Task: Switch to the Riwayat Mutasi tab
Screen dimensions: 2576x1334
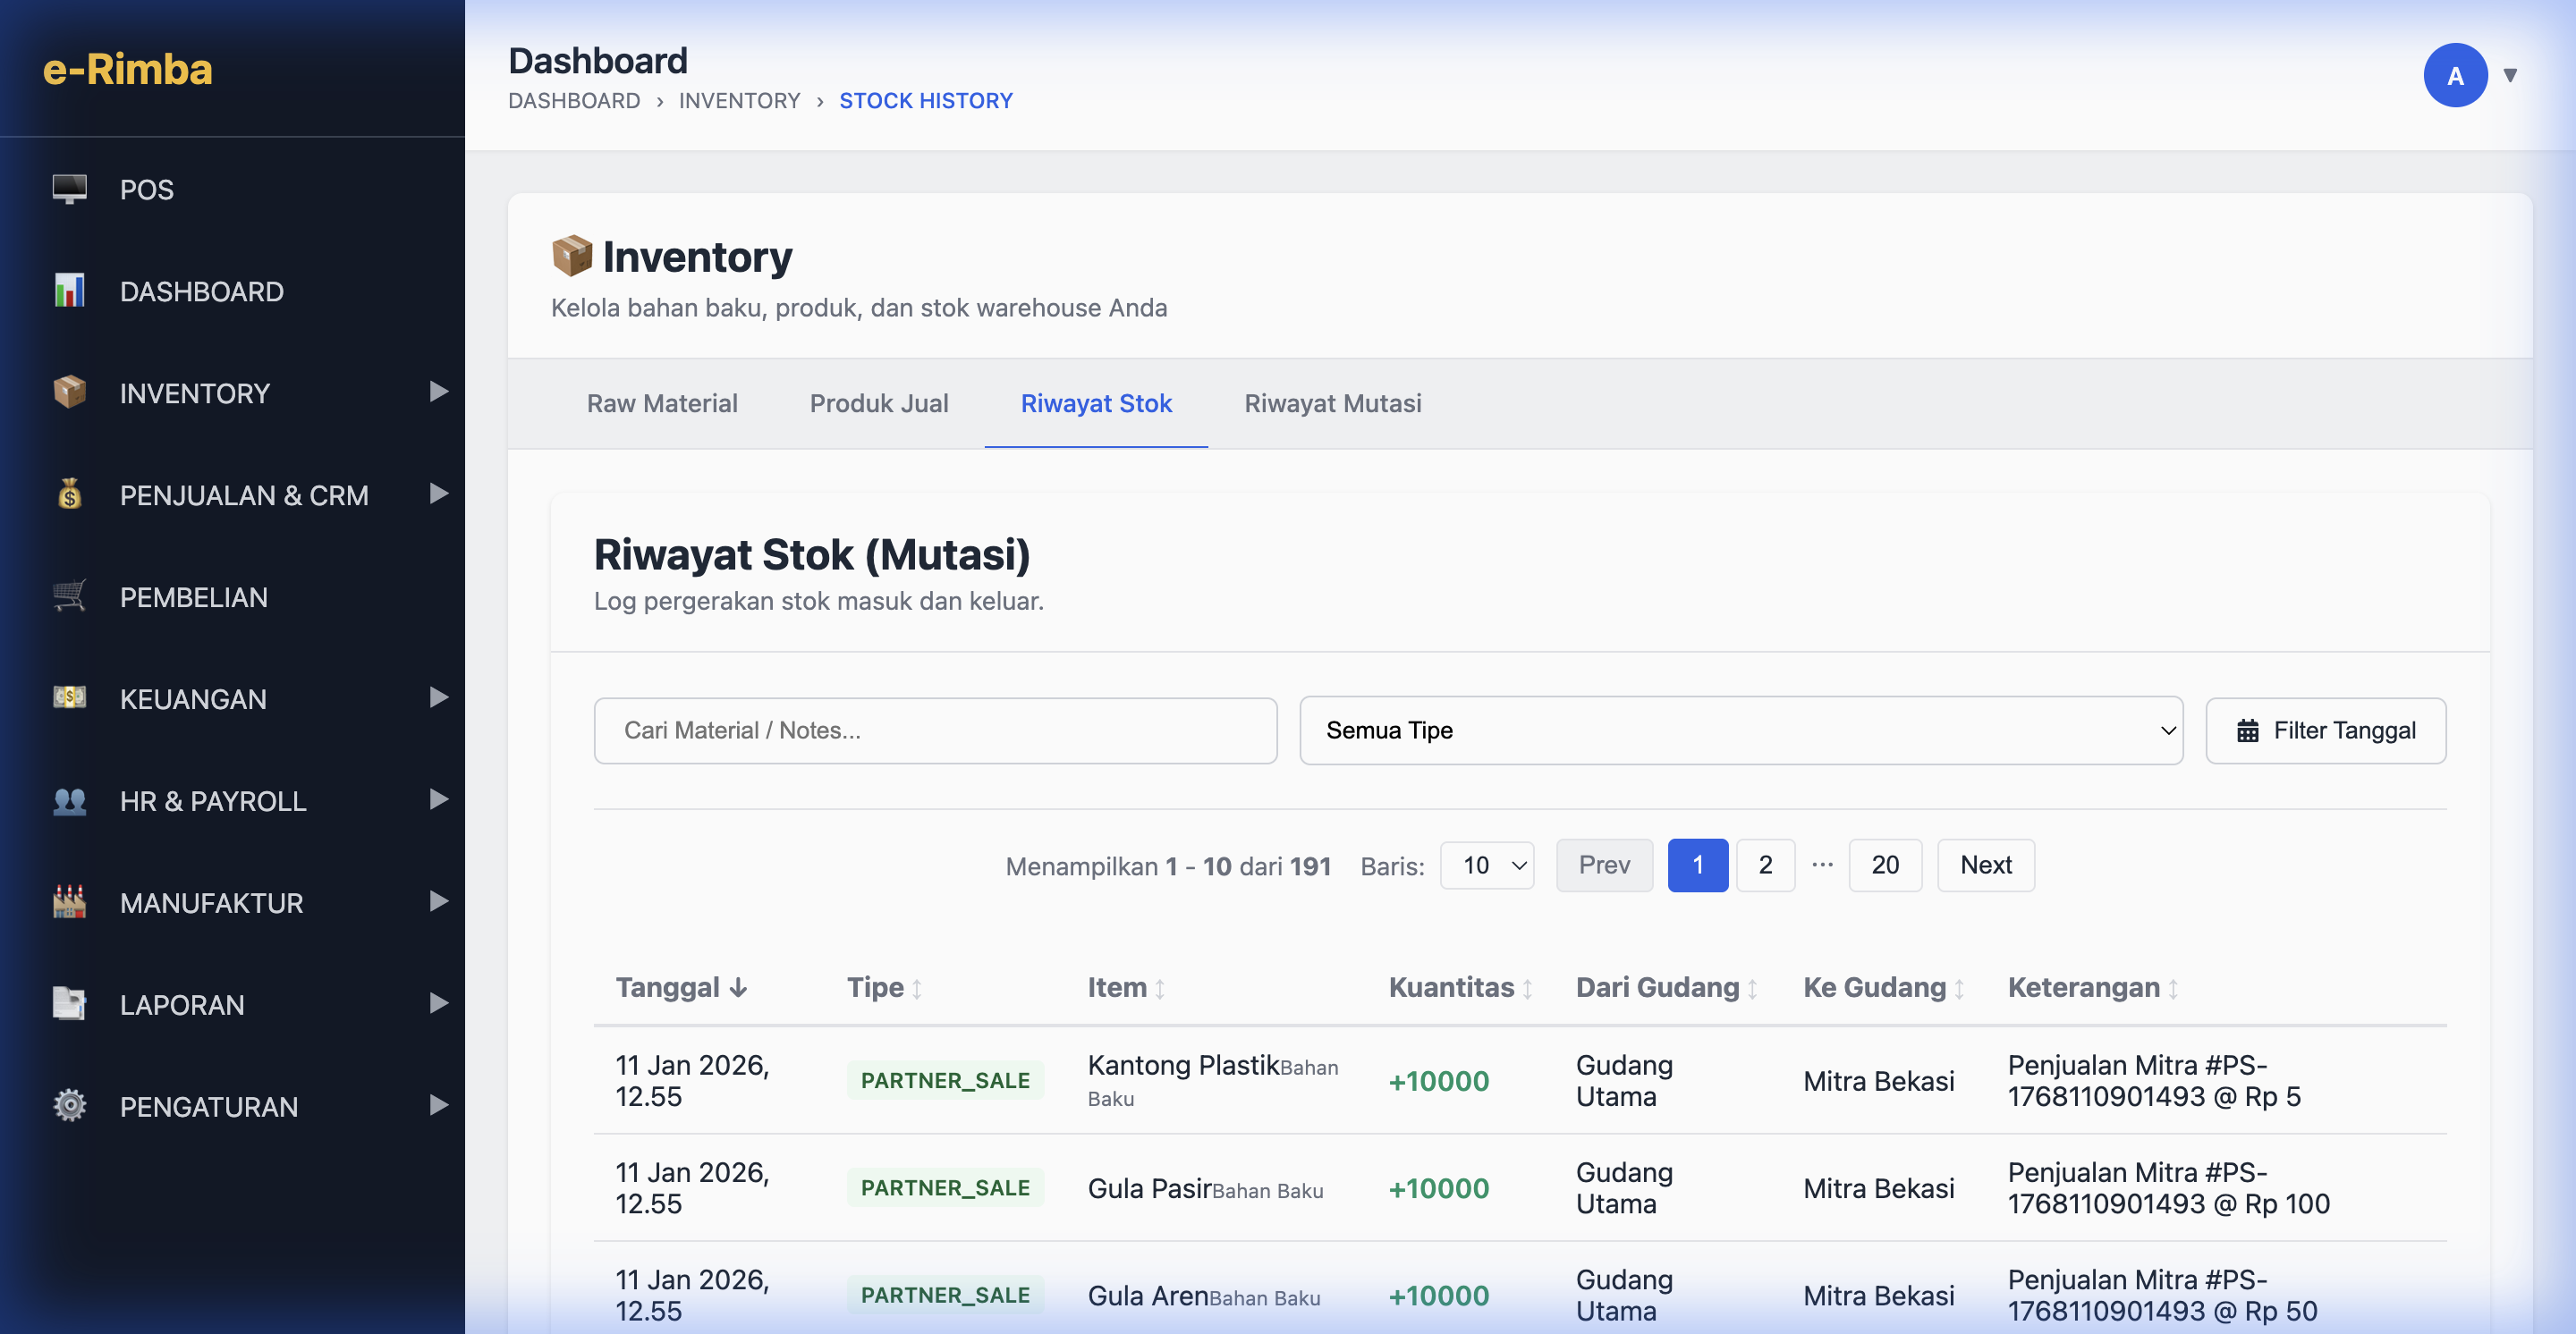Action: (x=1332, y=404)
